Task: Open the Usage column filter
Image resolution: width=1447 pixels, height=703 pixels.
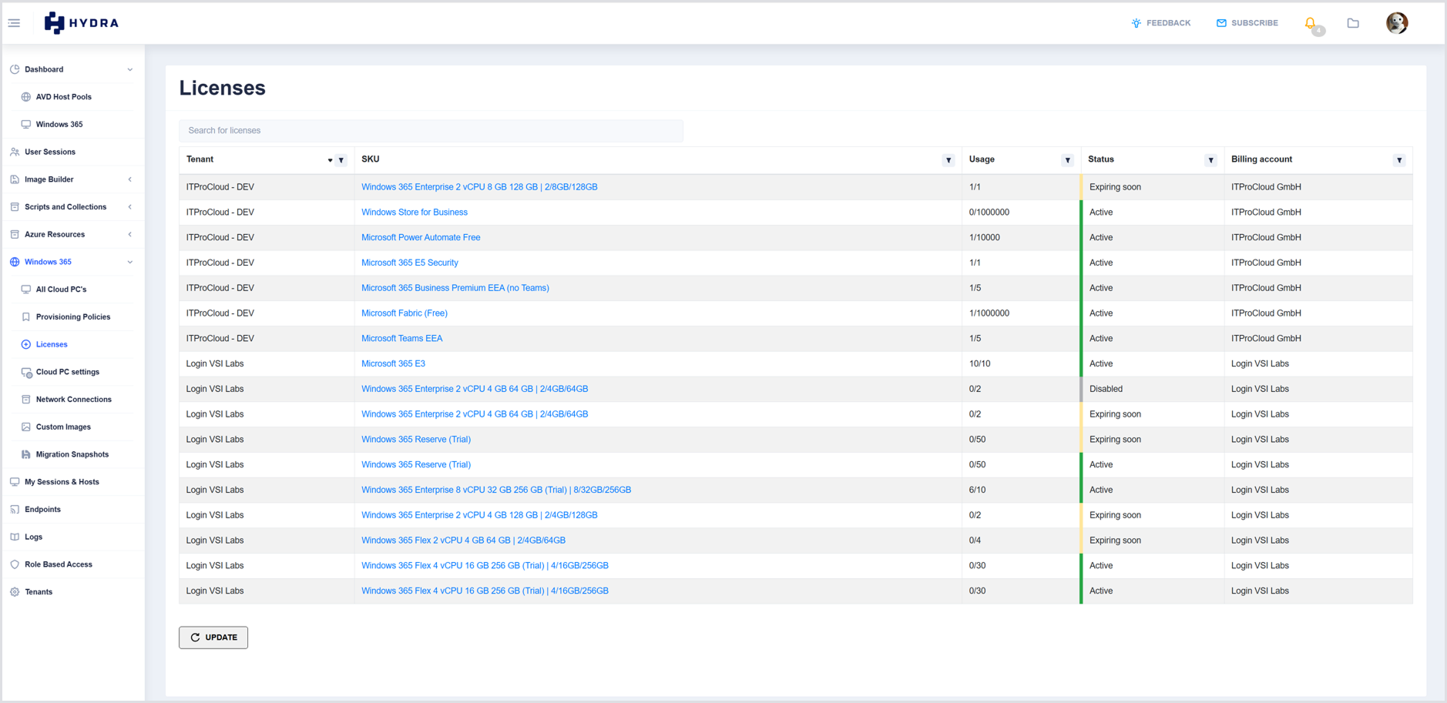Action: pyautogui.click(x=1067, y=160)
